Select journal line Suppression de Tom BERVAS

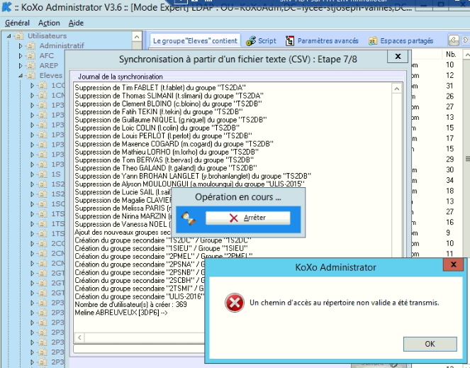[x=164, y=160]
